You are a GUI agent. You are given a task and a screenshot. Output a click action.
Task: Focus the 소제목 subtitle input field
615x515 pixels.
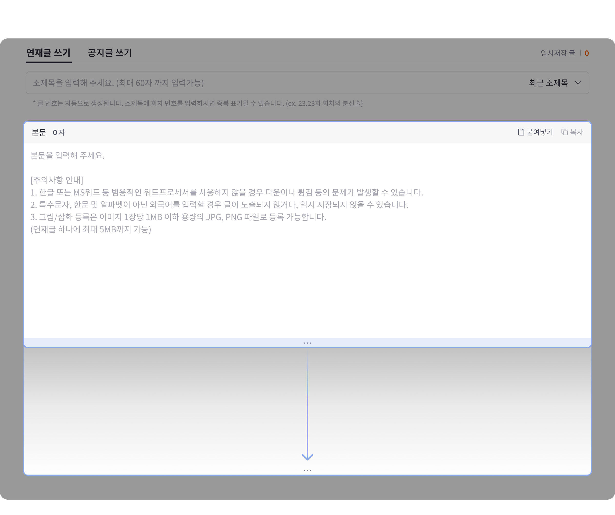pos(307,83)
